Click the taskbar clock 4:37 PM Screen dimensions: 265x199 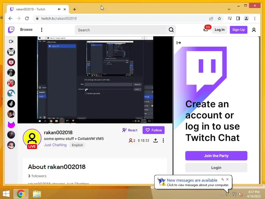click(254, 194)
